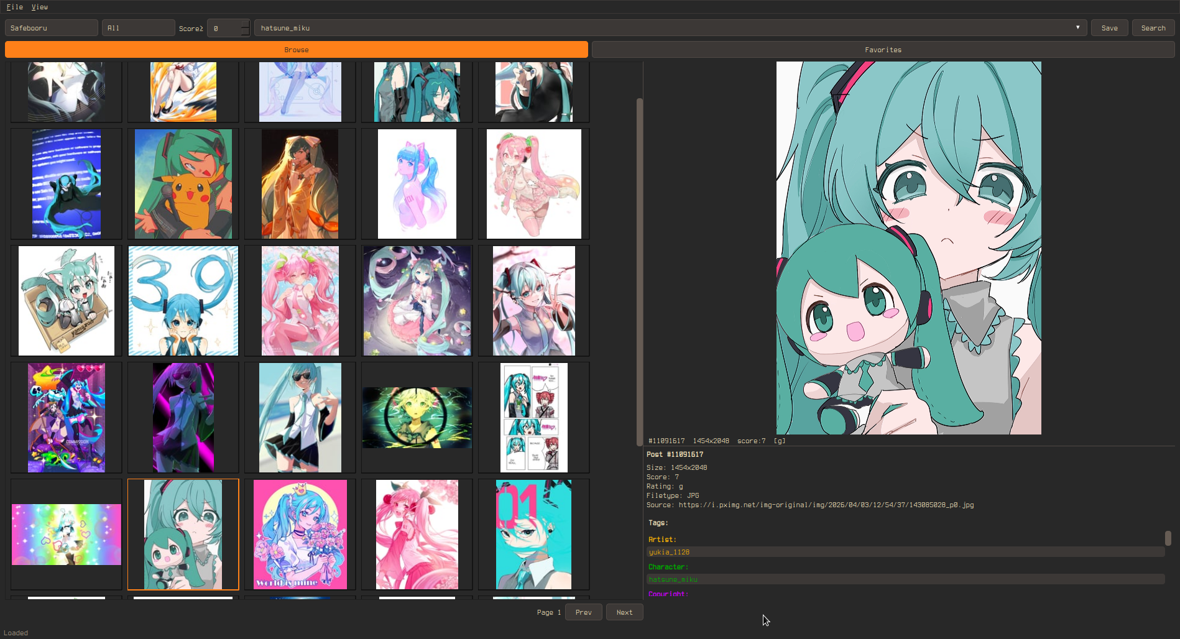The width and height of the screenshot is (1180, 639).
Task: Open the View menu
Action: click(40, 7)
